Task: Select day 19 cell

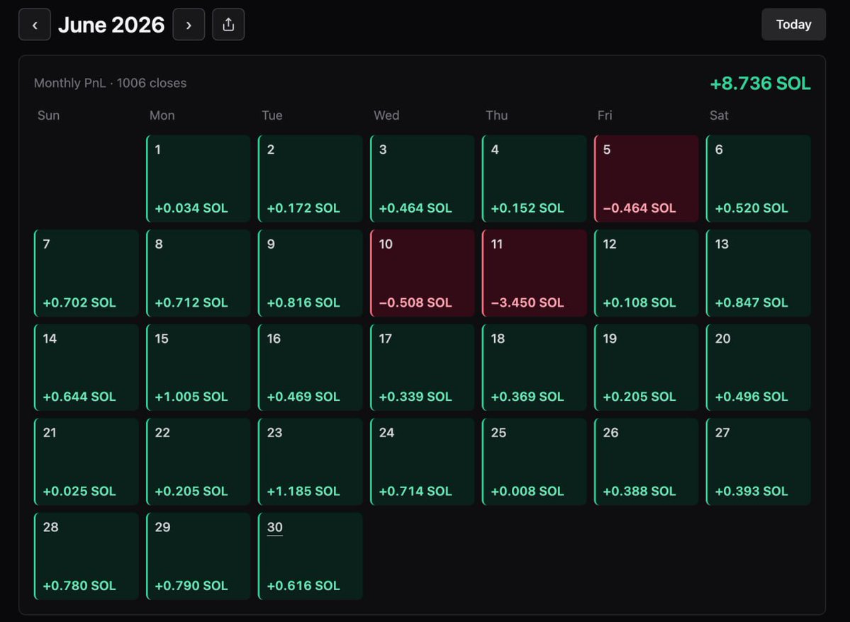Action: pyautogui.click(x=647, y=368)
